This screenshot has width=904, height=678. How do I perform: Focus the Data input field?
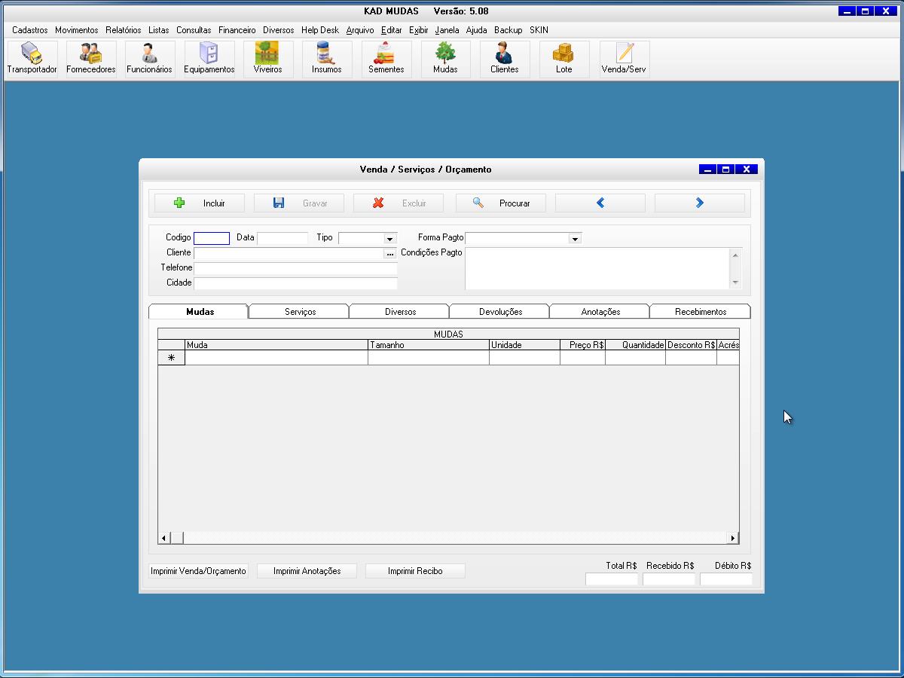[x=282, y=238]
